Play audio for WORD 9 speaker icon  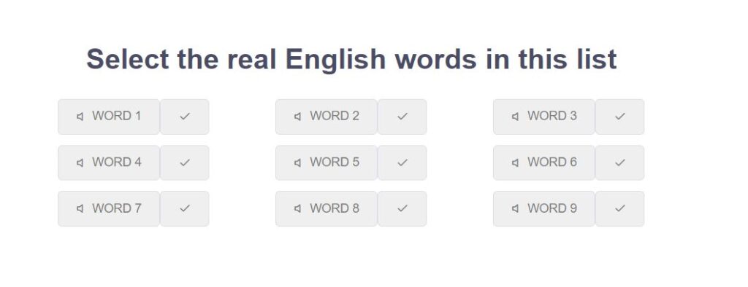click(515, 208)
